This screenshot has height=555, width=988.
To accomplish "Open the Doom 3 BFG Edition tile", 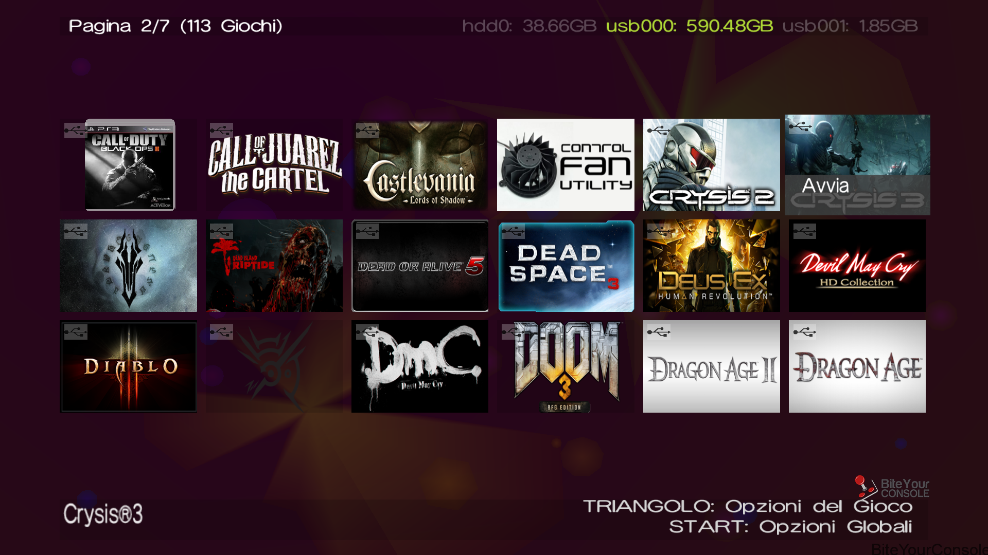I will click(566, 366).
